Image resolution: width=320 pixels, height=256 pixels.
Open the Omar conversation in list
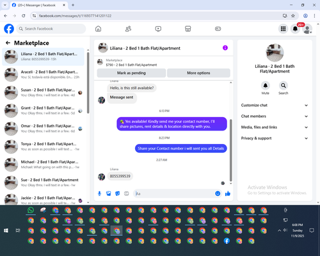pos(44,129)
